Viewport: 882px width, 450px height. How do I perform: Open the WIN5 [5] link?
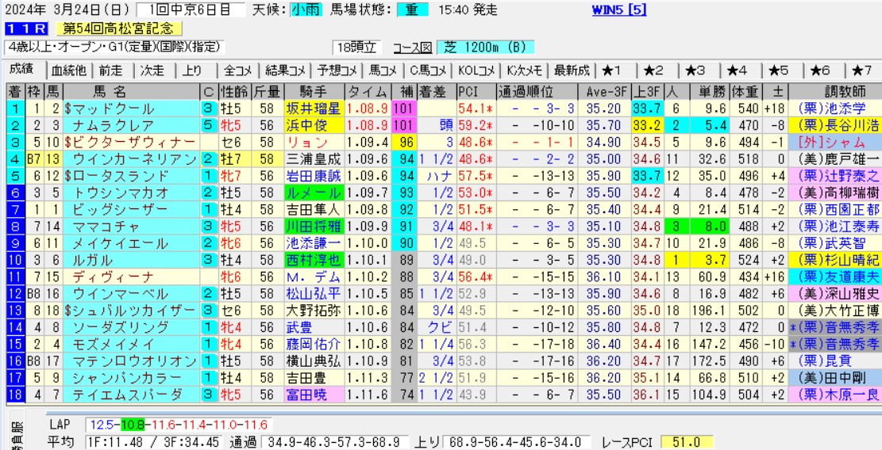click(620, 10)
